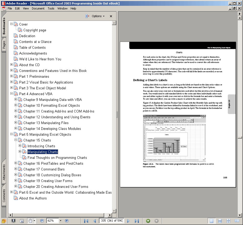The width and height of the screenshot is (243, 225).
Task: Open the Copyright page bookmark
Action: tap(35, 30)
